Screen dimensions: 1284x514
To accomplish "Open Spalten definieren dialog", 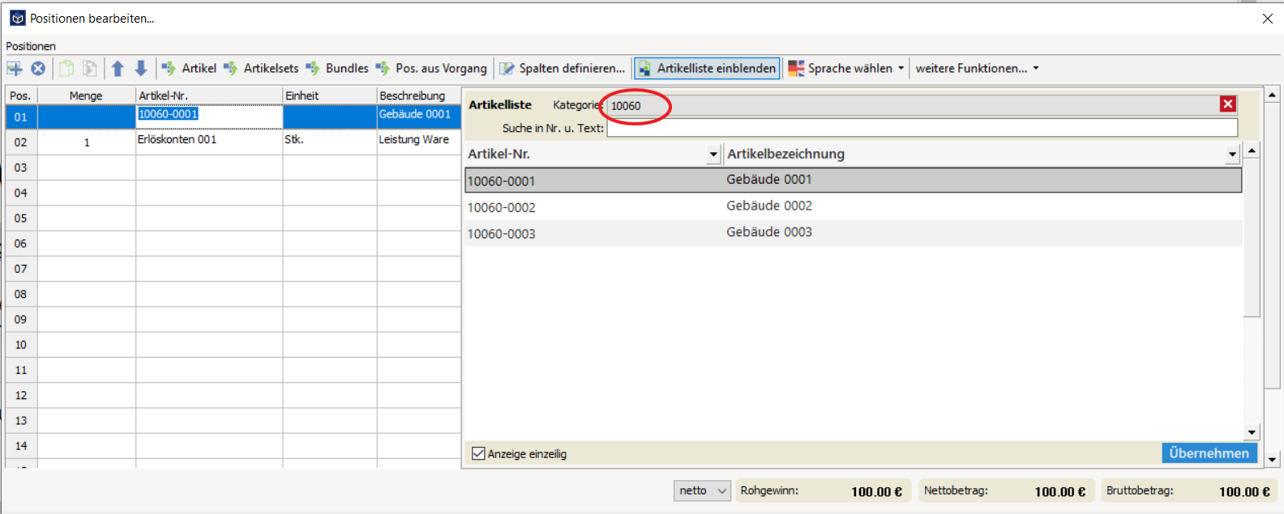I will click(x=562, y=68).
